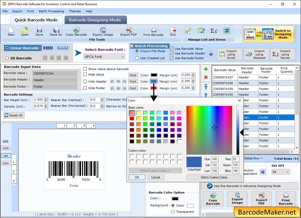This screenshot has height=218, width=301.
Task: Check the Hide Value checkbox
Action: click(x=85, y=74)
